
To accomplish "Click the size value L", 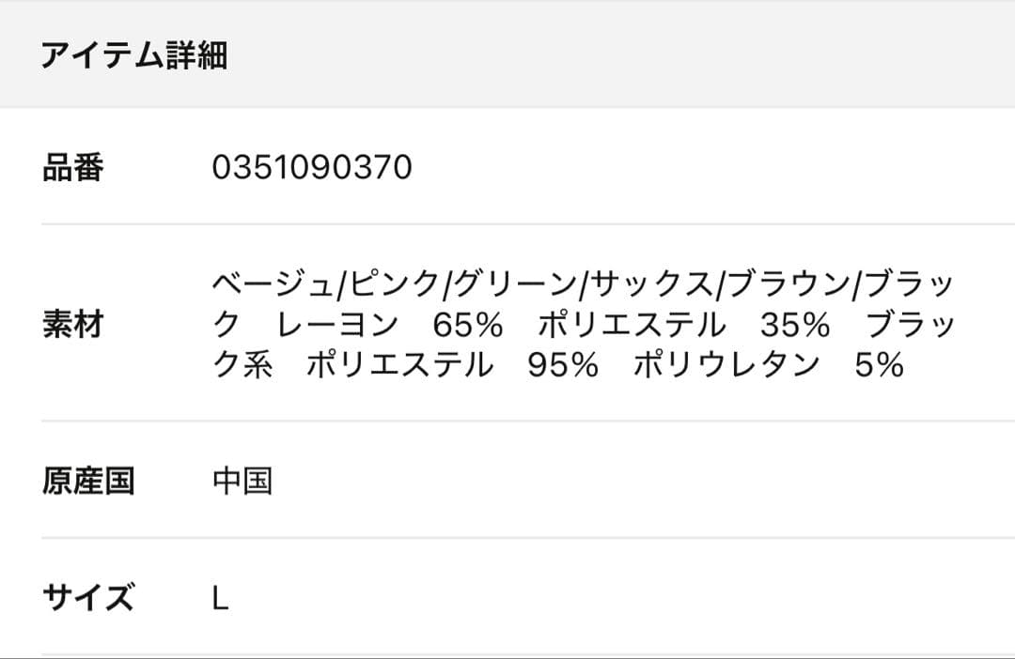I will [221, 598].
